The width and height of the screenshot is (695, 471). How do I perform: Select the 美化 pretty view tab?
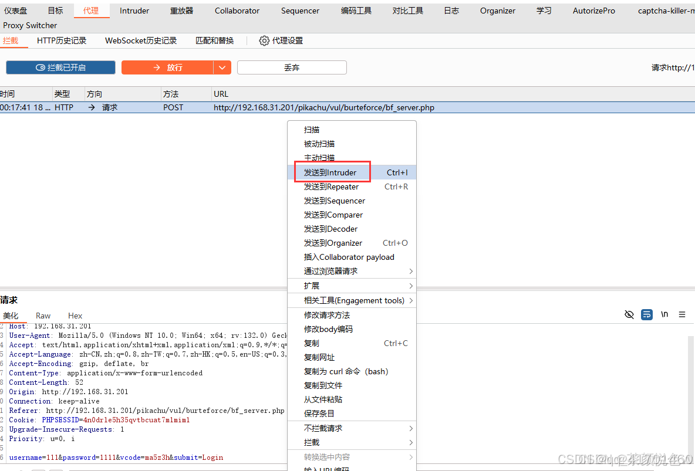point(11,316)
